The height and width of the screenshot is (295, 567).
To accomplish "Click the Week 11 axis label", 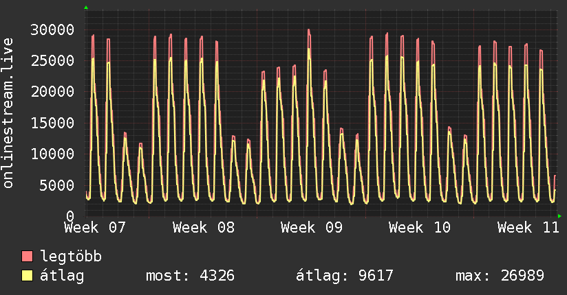I will (x=528, y=228).
